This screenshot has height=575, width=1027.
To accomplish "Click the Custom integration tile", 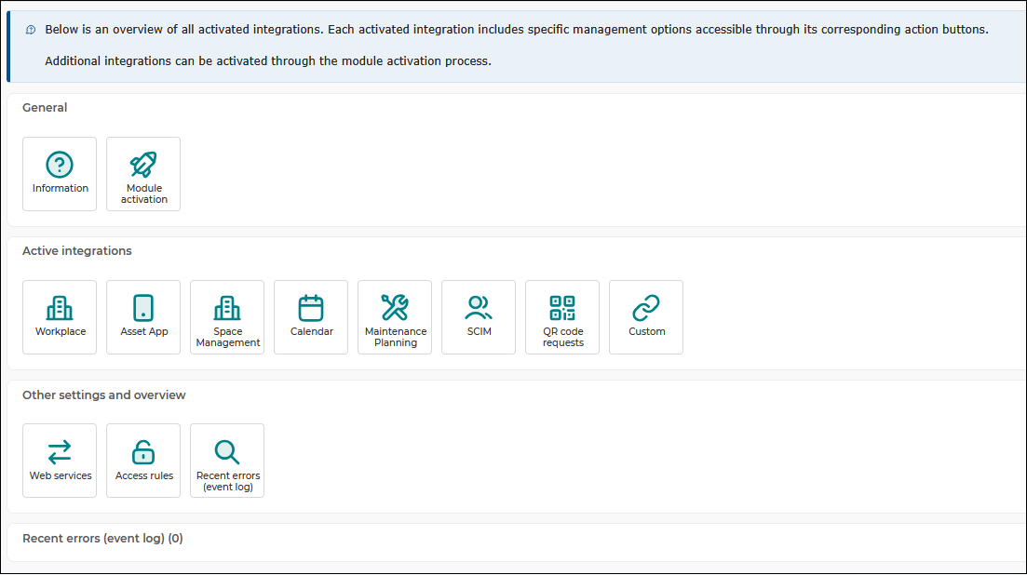I will click(646, 317).
